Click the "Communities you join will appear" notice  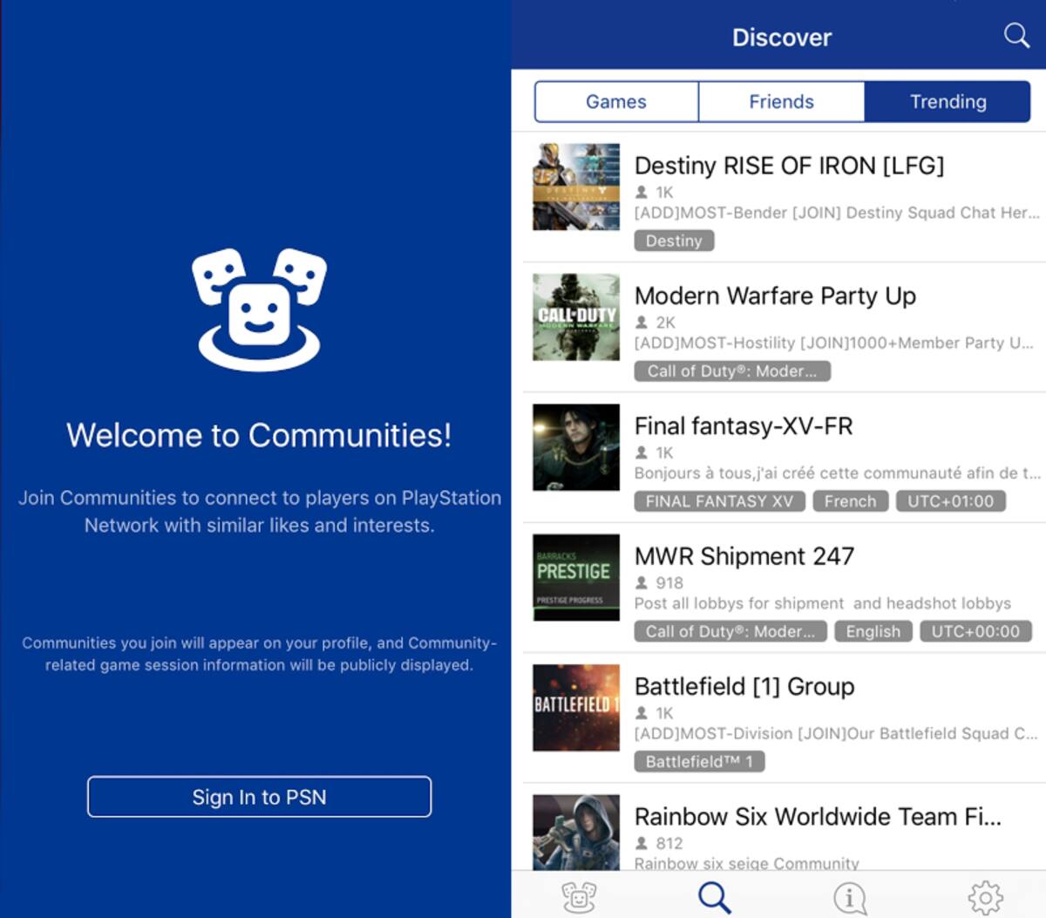(x=259, y=654)
